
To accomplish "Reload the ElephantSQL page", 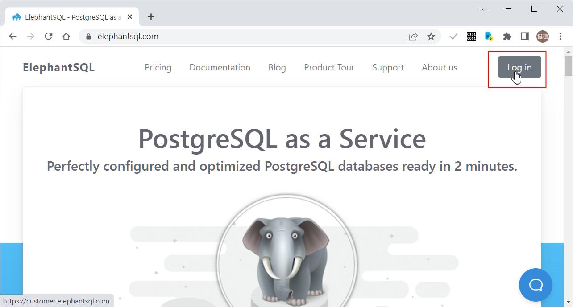I will (x=49, y=37).
